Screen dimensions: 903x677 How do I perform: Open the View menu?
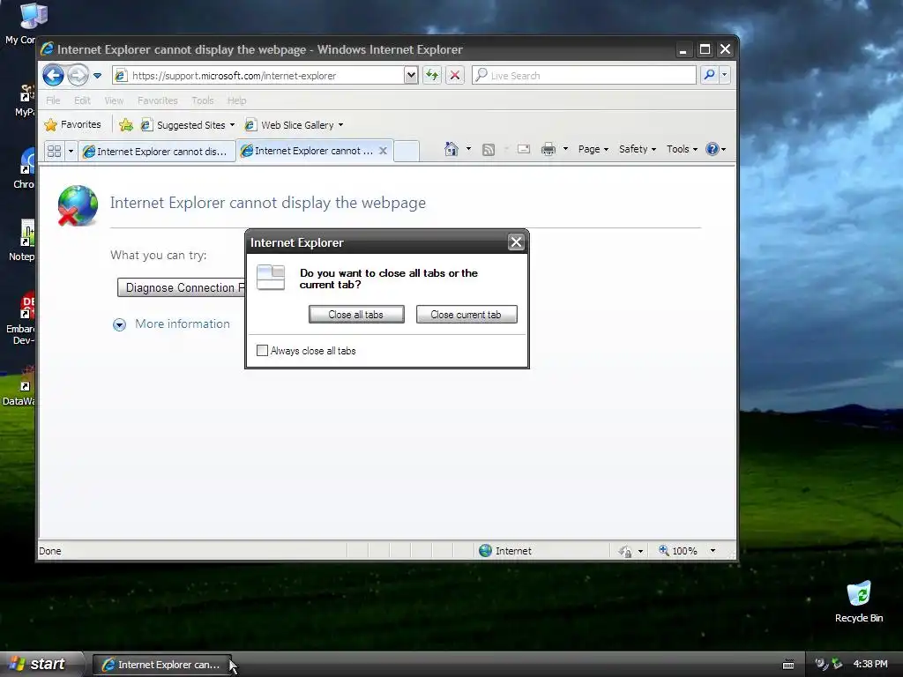click(x=114, y=100)
